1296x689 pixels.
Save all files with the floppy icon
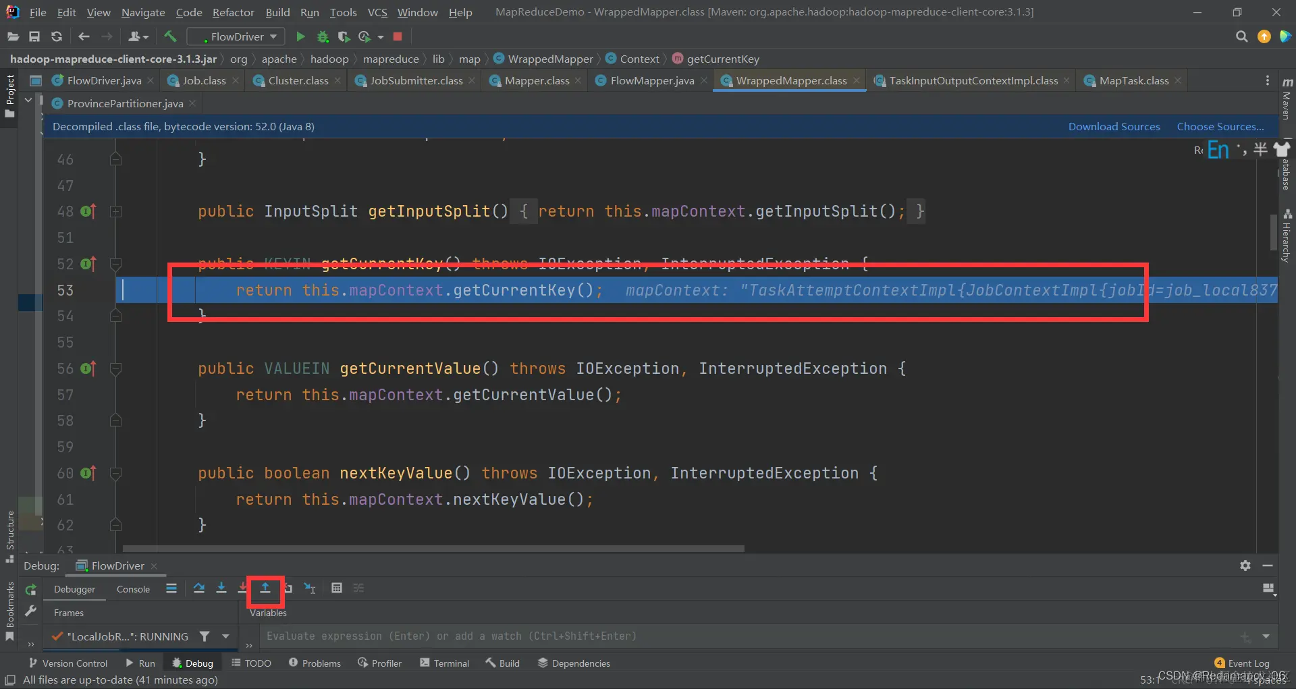(34, 36)
